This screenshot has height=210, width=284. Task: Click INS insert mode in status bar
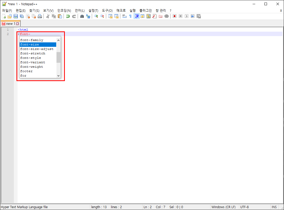274,207
